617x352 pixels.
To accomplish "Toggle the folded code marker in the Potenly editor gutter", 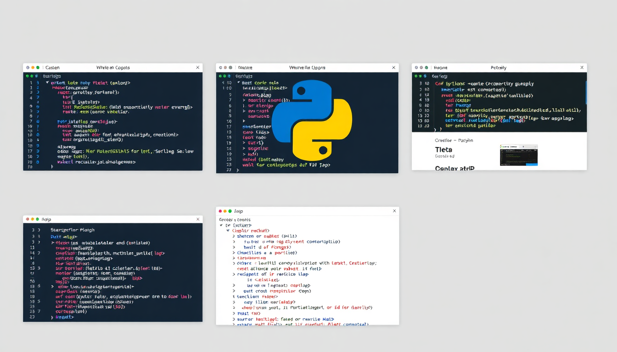I will tap(436, 129).
